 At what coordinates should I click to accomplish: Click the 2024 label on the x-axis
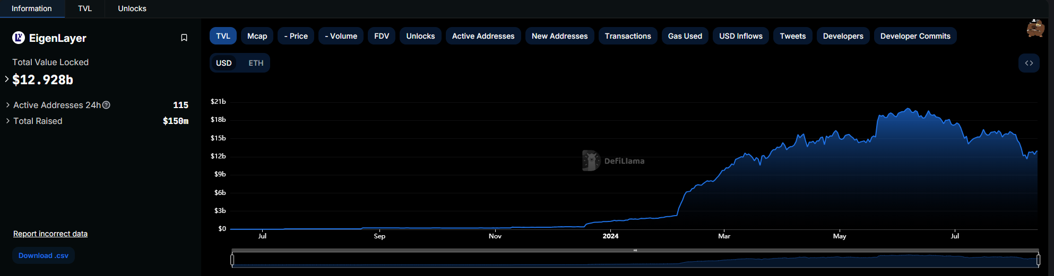pos(610,236)
